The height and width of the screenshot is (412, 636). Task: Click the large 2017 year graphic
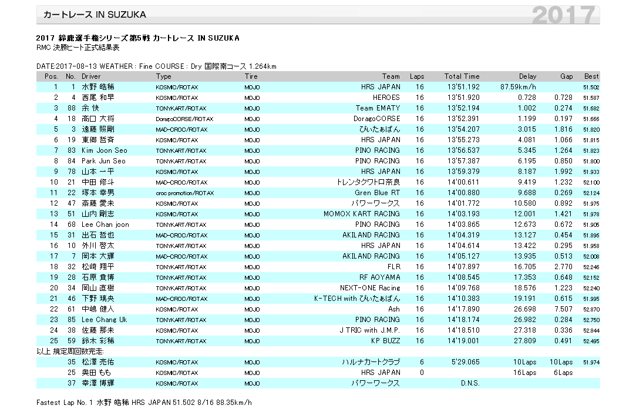click(563, 15)
